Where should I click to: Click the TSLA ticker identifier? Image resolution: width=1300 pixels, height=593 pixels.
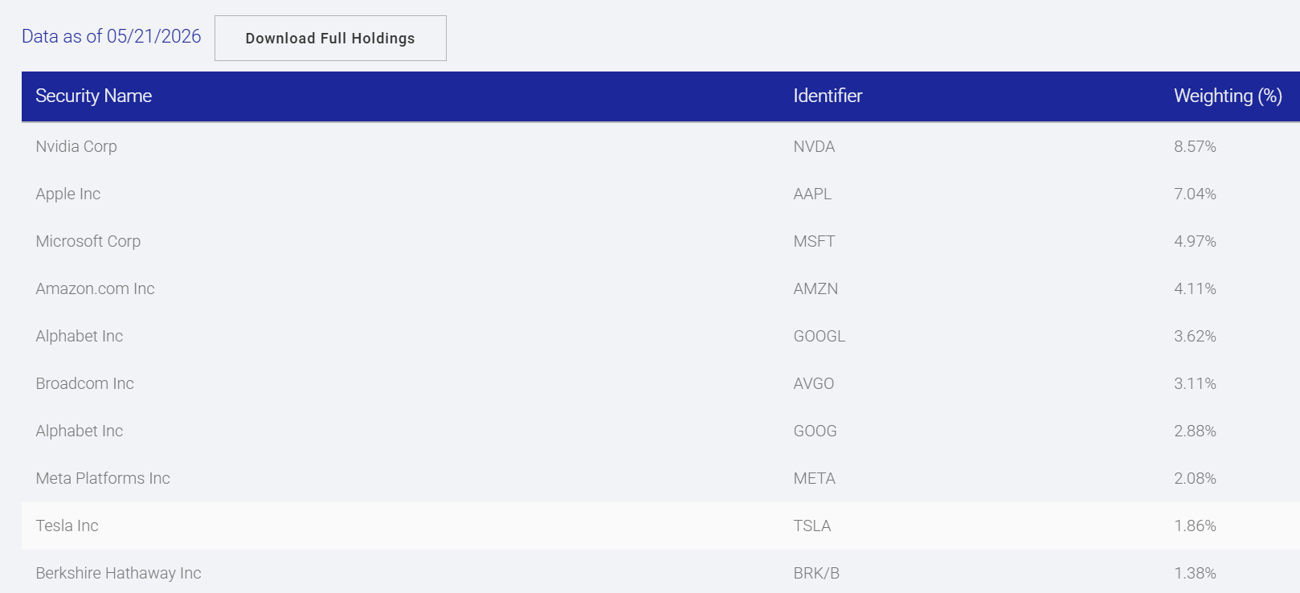click(812, 526)
